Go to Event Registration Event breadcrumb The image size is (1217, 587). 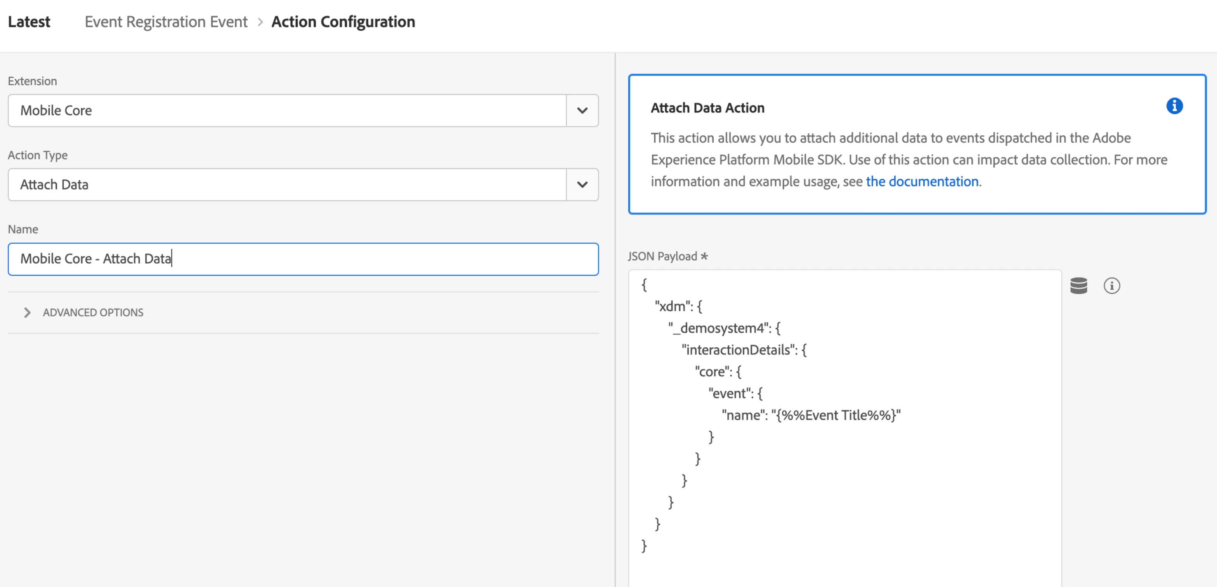(x=166, y=22)
